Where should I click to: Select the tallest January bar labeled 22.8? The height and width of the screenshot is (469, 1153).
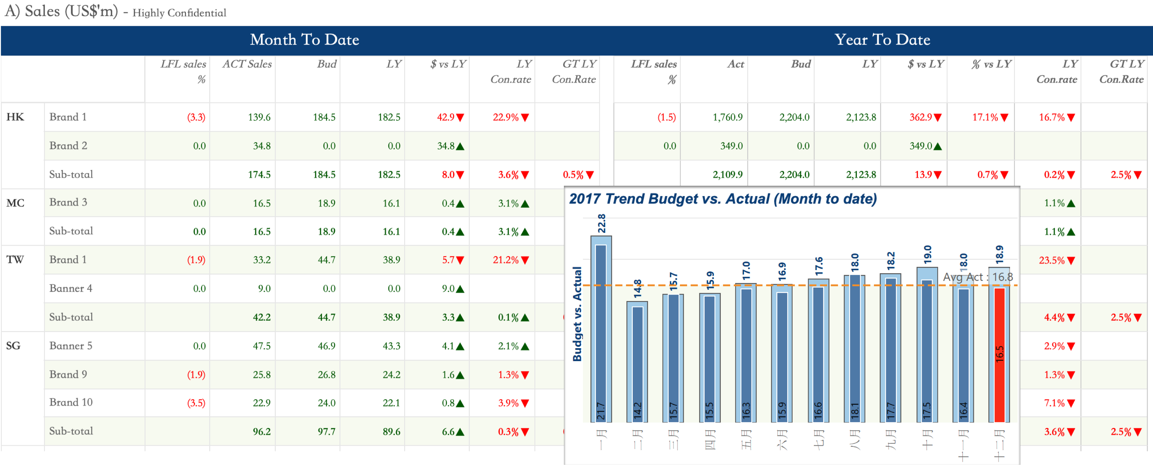[x=601, y=328]
